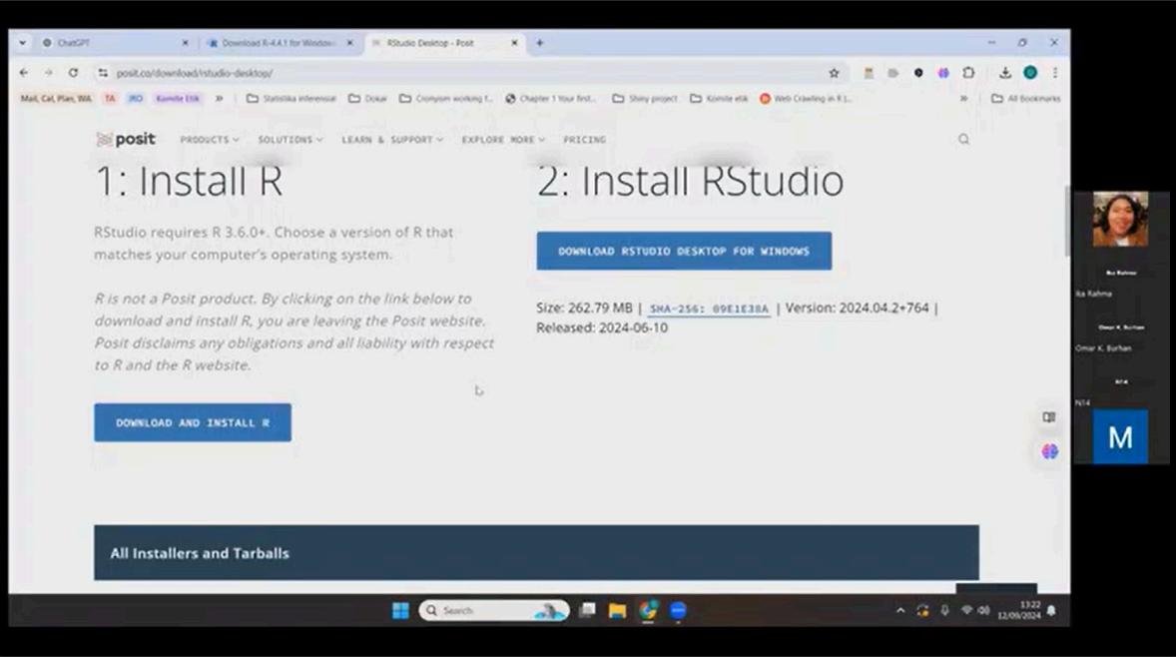Click the Download and Install R button
This screenshot has height=657, width=1176.
pos(193,422)
